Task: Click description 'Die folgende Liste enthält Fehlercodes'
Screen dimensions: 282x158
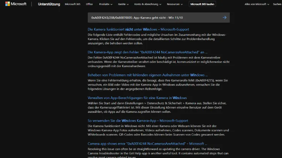Action: pos(157,39)
